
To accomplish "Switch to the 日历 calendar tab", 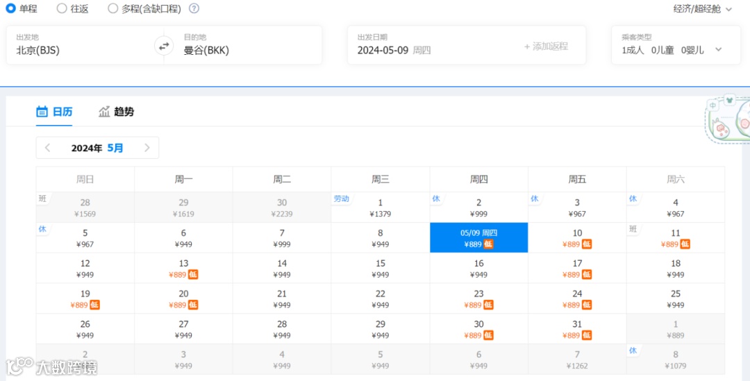I will click(x=54, y=112).
